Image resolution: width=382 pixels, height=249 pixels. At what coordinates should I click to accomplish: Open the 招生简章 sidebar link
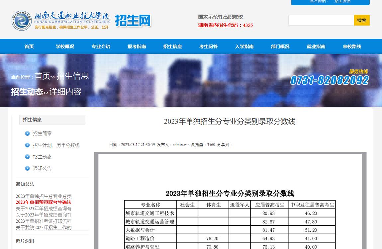(x=42, y=133)
